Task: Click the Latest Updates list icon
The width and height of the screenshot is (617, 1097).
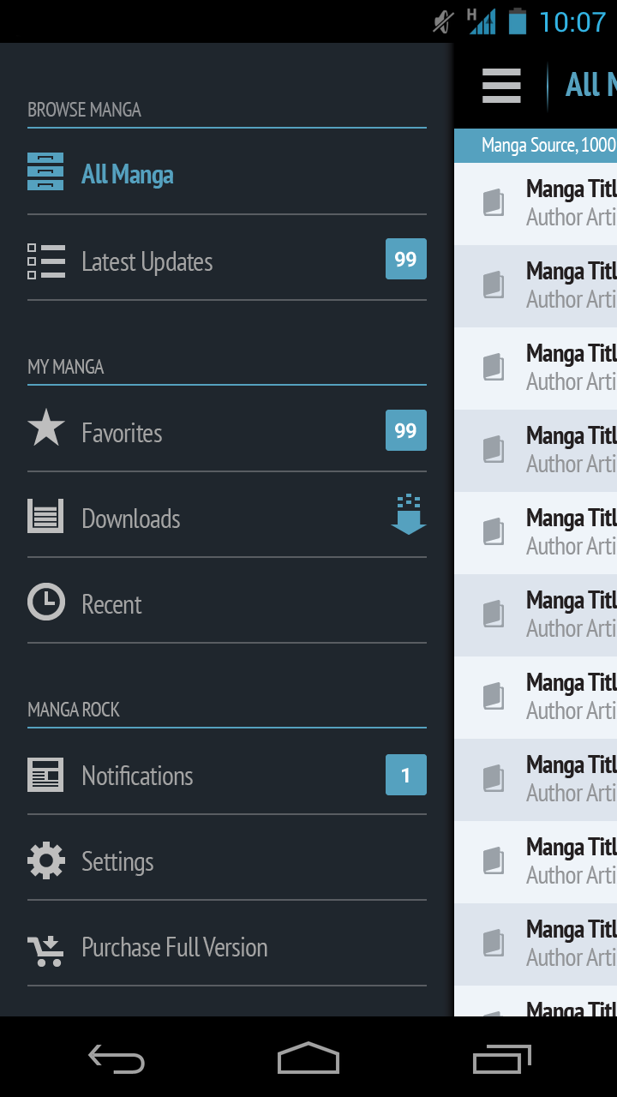Action: (x=45, y=261)
